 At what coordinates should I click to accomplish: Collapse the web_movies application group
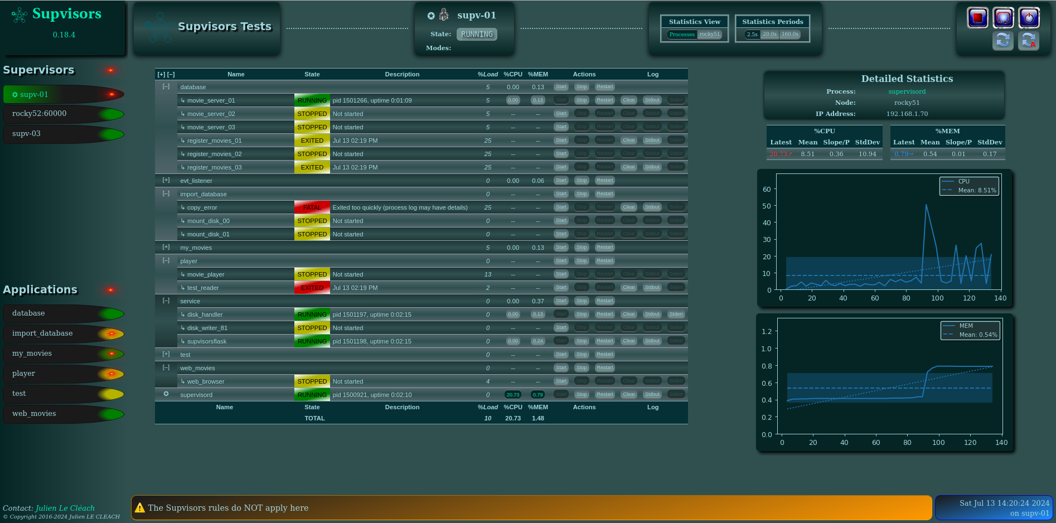click(x=166, y=367)
